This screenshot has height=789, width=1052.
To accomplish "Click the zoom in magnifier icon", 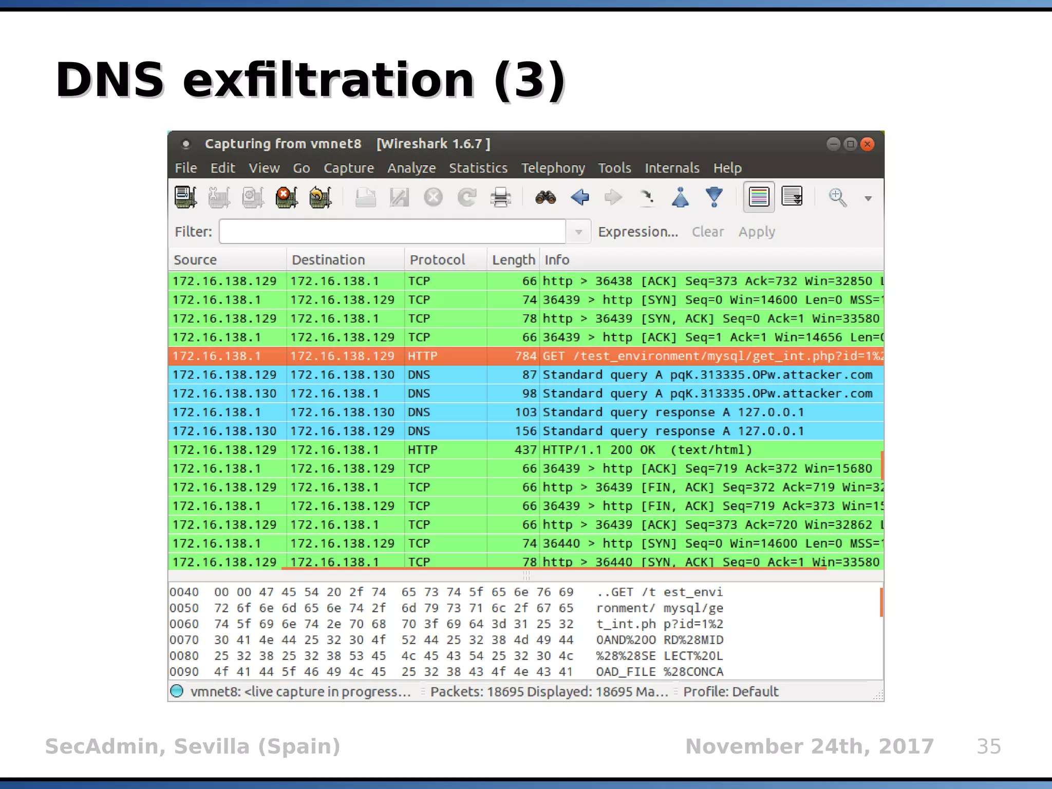I will pyautogui.click(x=838, y=197).
